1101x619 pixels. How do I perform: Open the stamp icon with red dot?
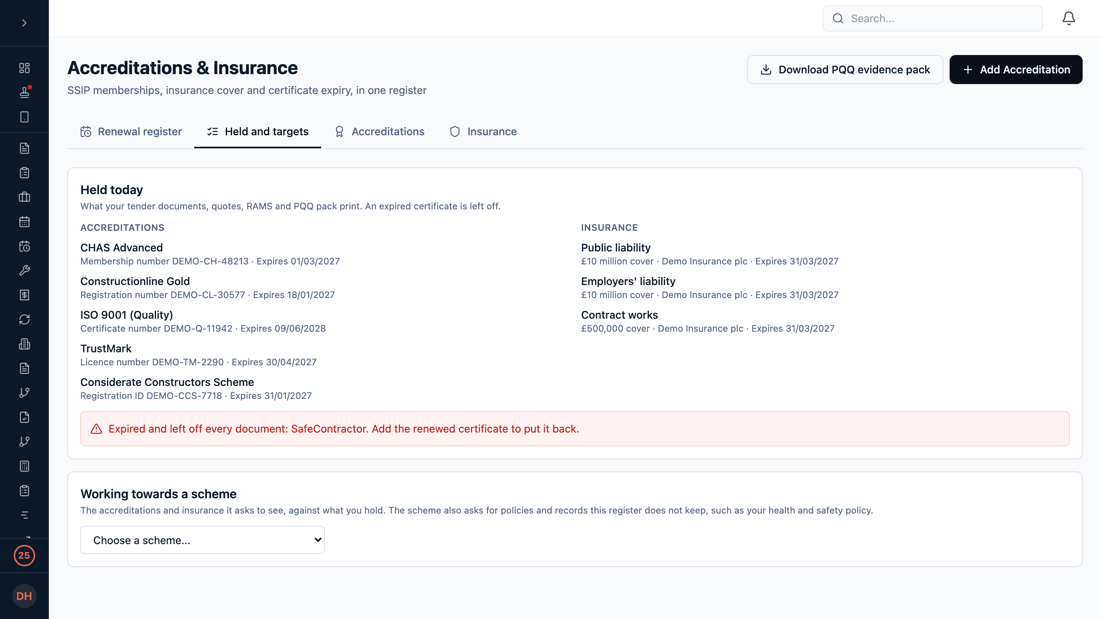[x=24, y=92]
